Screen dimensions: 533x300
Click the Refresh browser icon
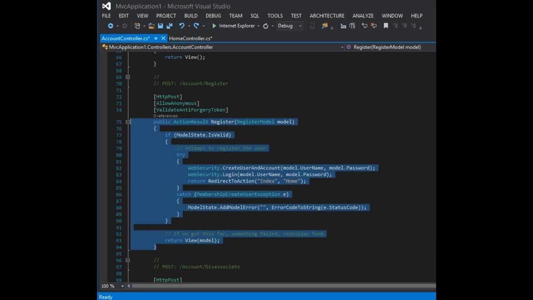[265, 26]
